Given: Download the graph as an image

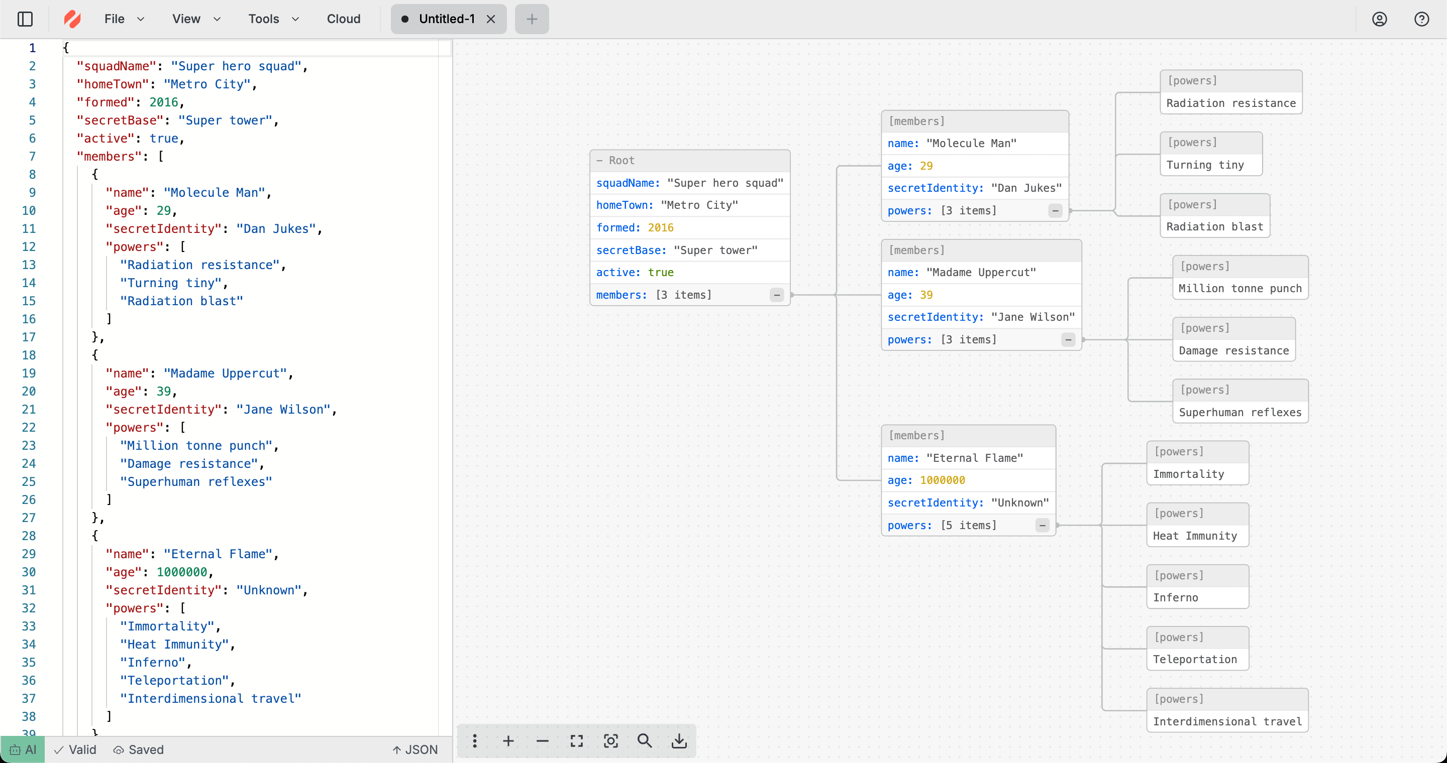Looking at the screenshot, I should (x=679, y=740).
